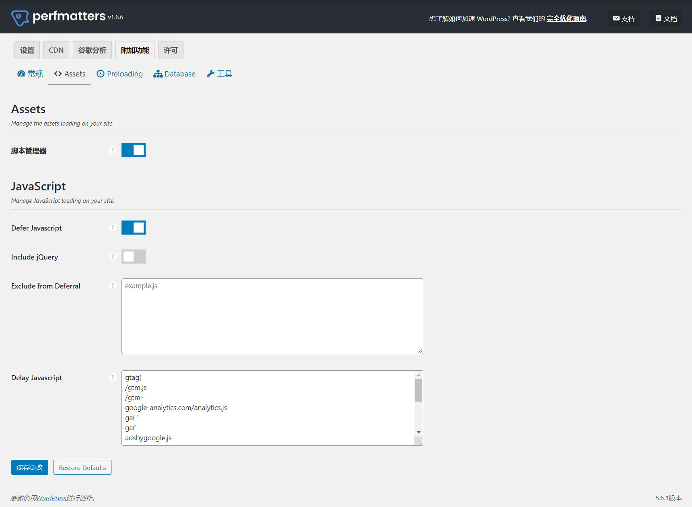692x507 pixels.
Task: Open the Database sub-tab
Action: [174, 74]
